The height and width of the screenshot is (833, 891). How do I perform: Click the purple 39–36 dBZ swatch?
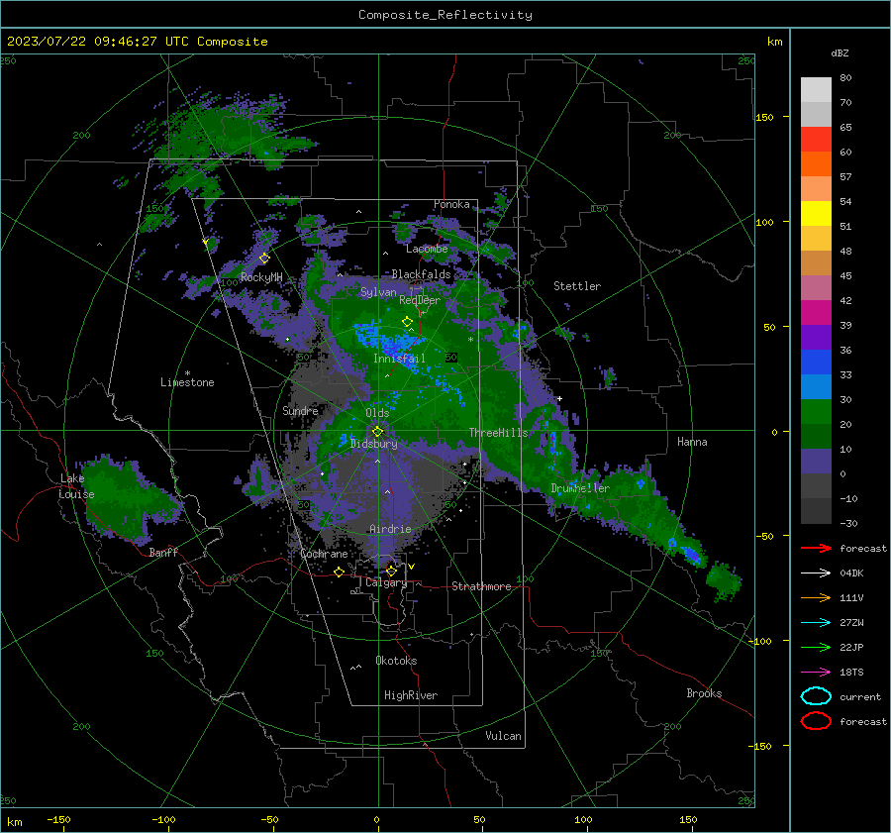(x=816, y=337)
